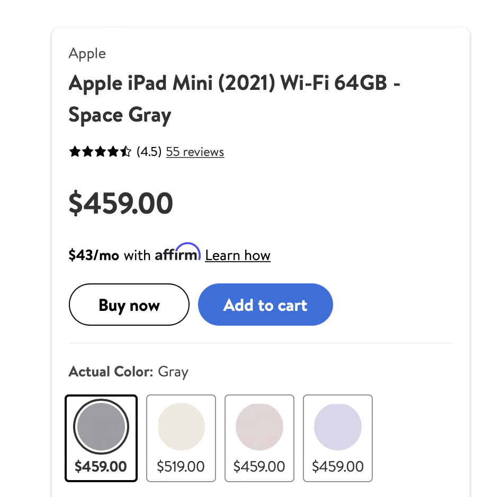
Task: Click the $43/mo financing text
Action: click(94, 256)
